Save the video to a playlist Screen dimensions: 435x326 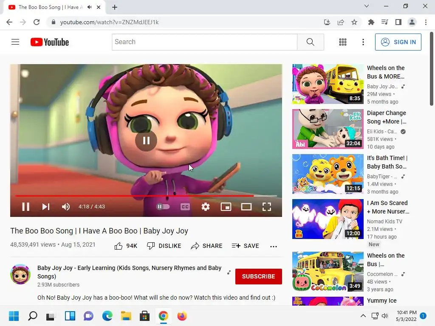(x=245, y=246)
